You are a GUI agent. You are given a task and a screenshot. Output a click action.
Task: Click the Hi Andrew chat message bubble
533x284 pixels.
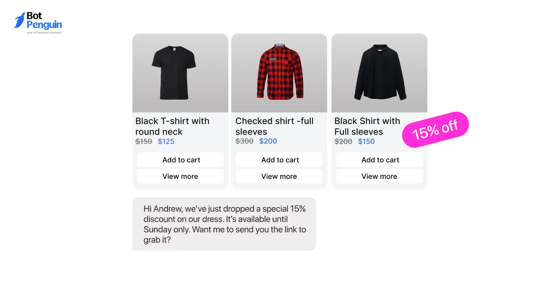tap(224, 224)
